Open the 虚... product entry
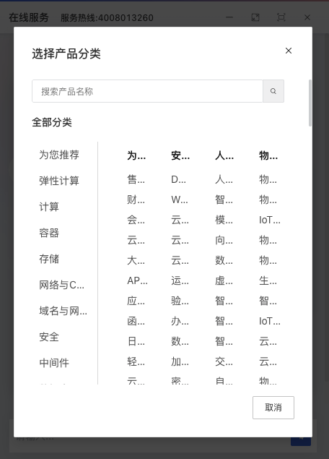 pos(224,280)
